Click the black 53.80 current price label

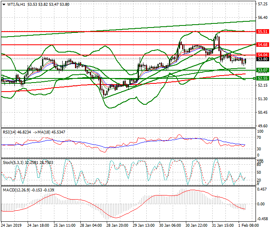(263, 59)
